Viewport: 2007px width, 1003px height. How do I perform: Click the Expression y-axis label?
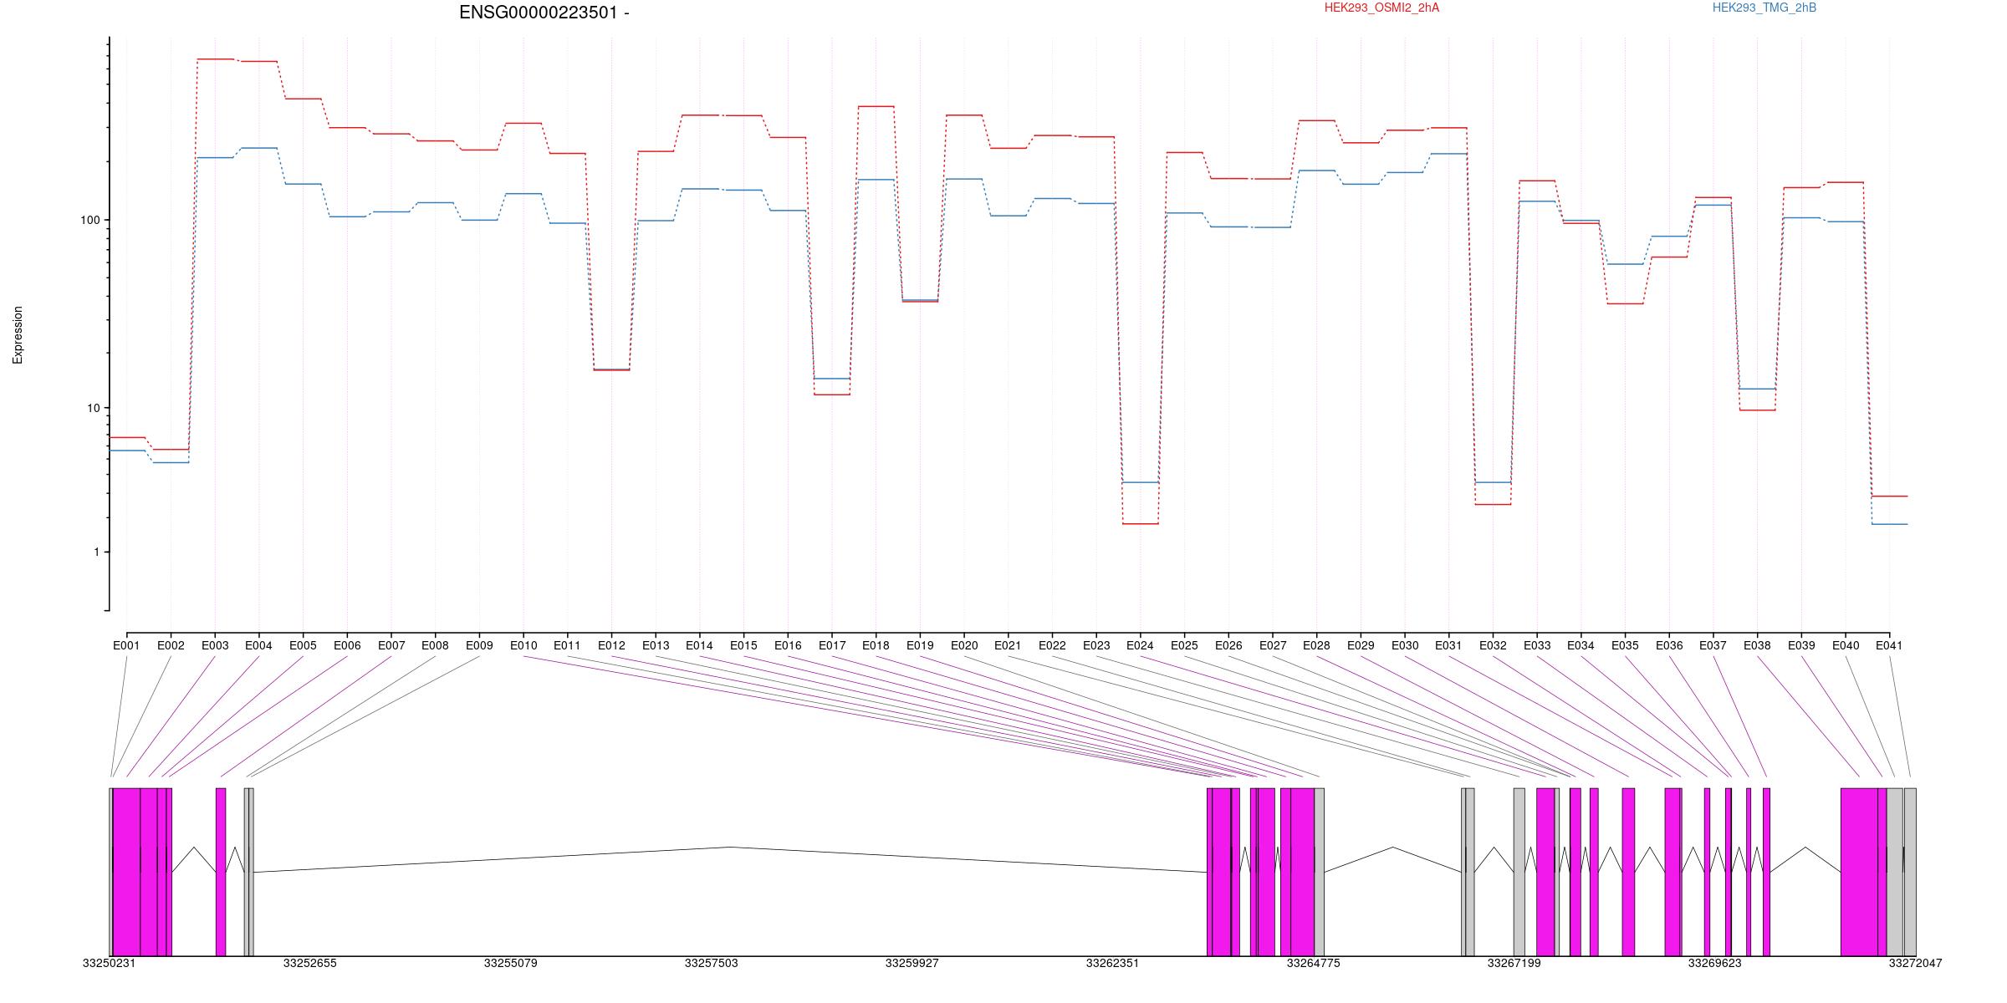coord(18,335)
